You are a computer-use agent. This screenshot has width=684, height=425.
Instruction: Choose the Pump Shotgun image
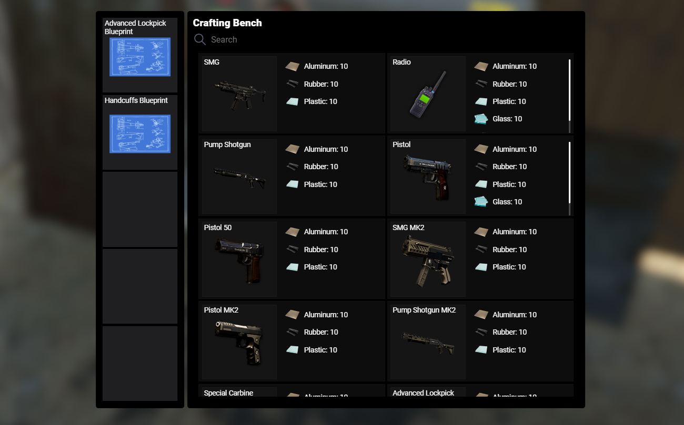pos(239,178)
